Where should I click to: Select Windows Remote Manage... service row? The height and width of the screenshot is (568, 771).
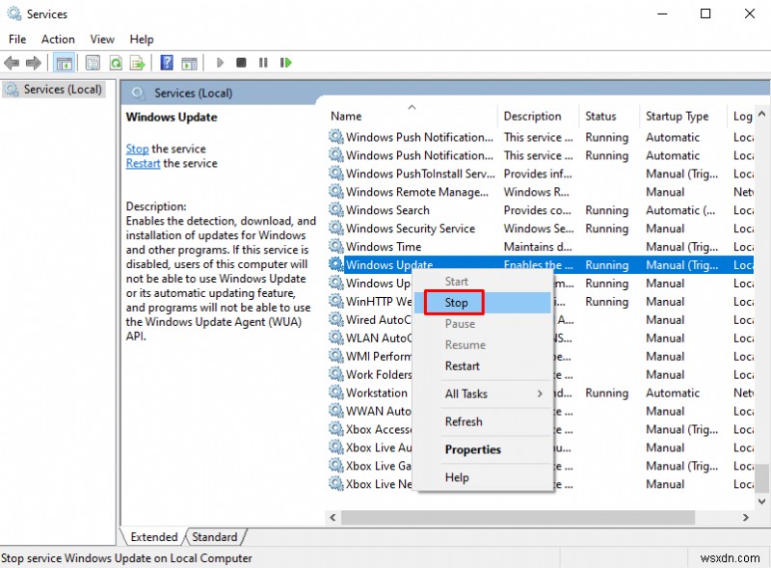click(x=541, y=192)
